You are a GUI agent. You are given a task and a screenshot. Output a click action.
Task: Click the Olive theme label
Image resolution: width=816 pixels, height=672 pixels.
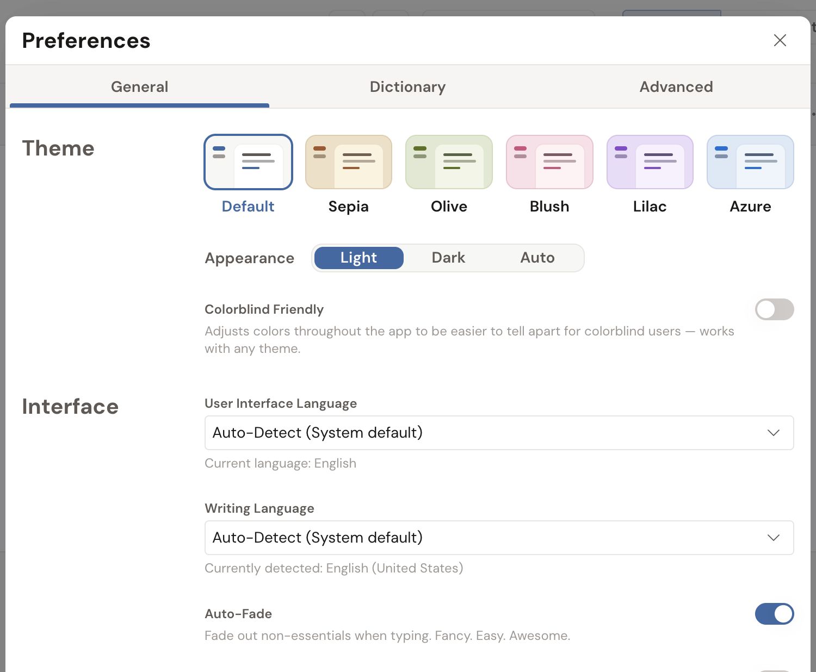click(449, 207)
